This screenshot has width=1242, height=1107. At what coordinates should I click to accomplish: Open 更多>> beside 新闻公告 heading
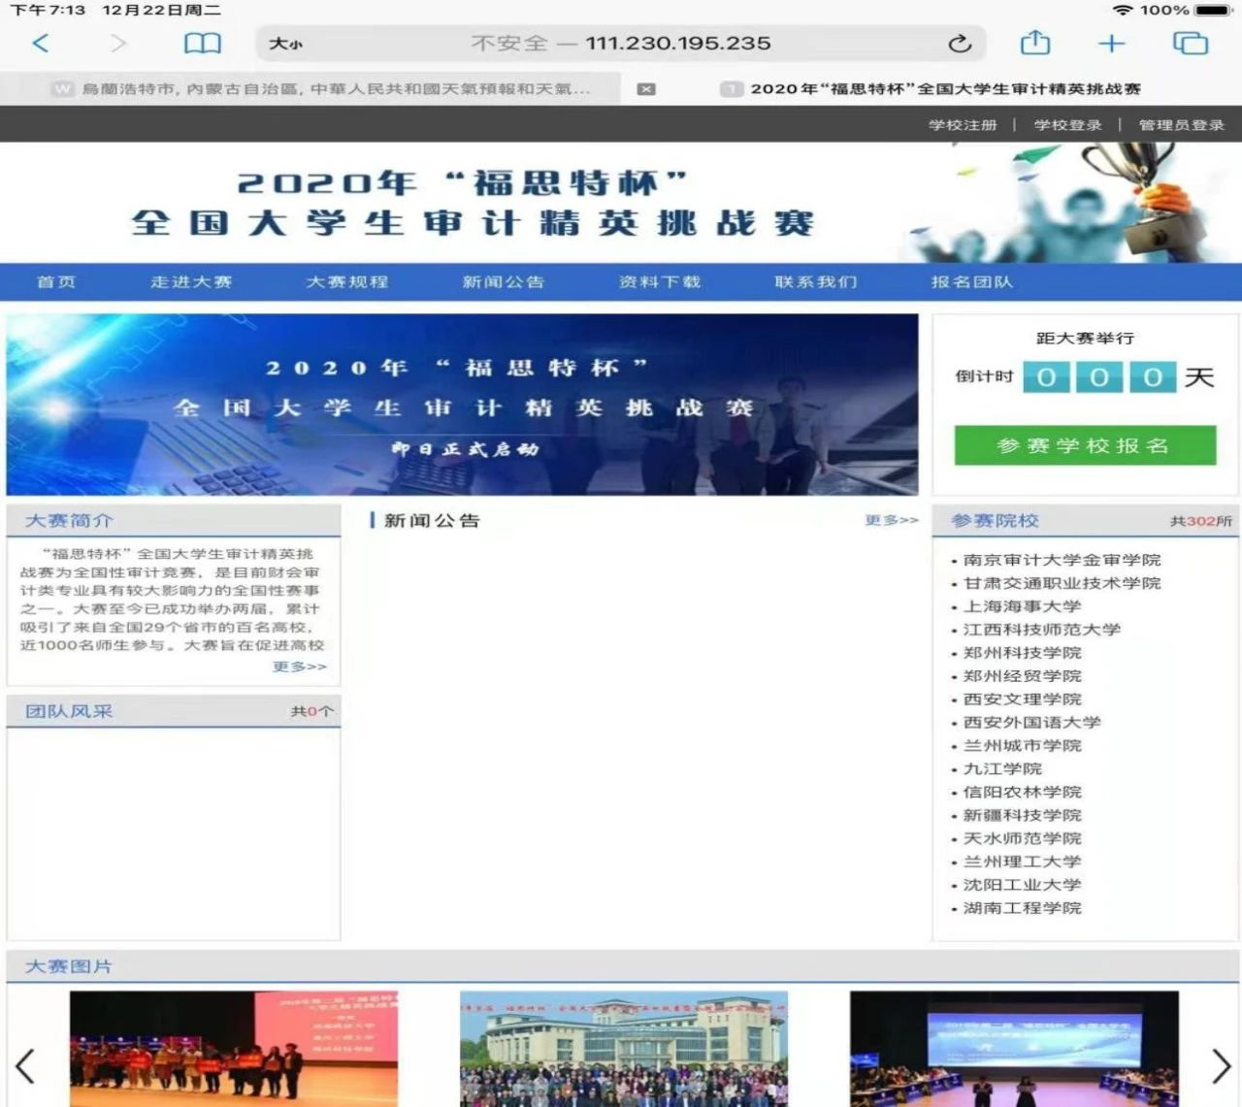point(892,521)
